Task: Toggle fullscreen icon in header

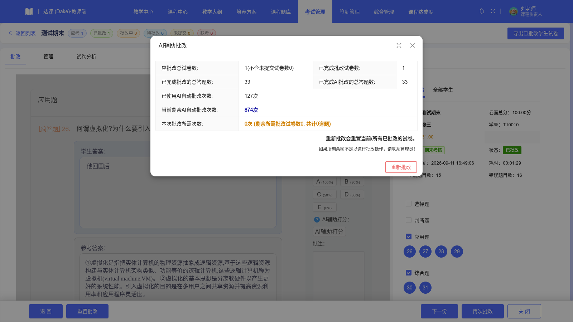Action: (493, 11)
